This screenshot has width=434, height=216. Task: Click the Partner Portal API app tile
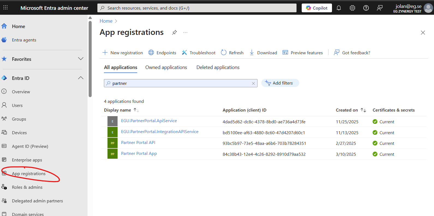112,143
